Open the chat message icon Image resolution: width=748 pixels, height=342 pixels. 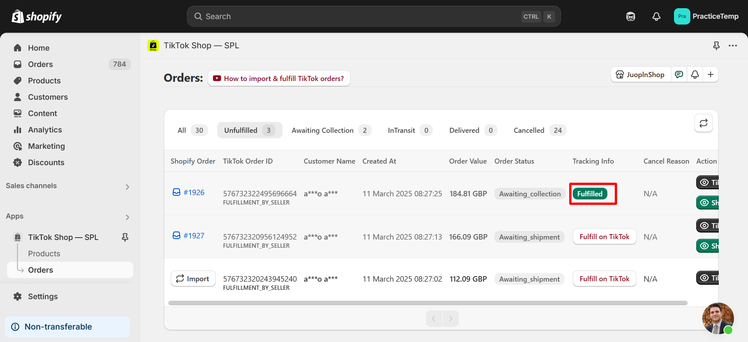679,74
